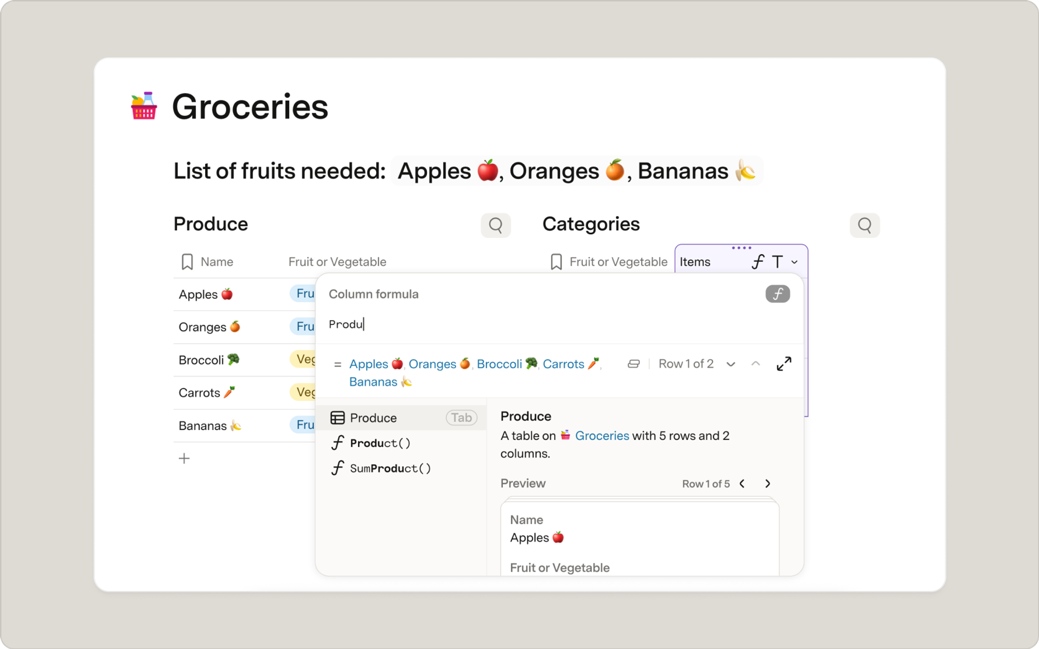The height and width of the screenshot is (649, 1039).
Task: Select the Produce table autocomplete suggestion
Action: click(404, 418)
